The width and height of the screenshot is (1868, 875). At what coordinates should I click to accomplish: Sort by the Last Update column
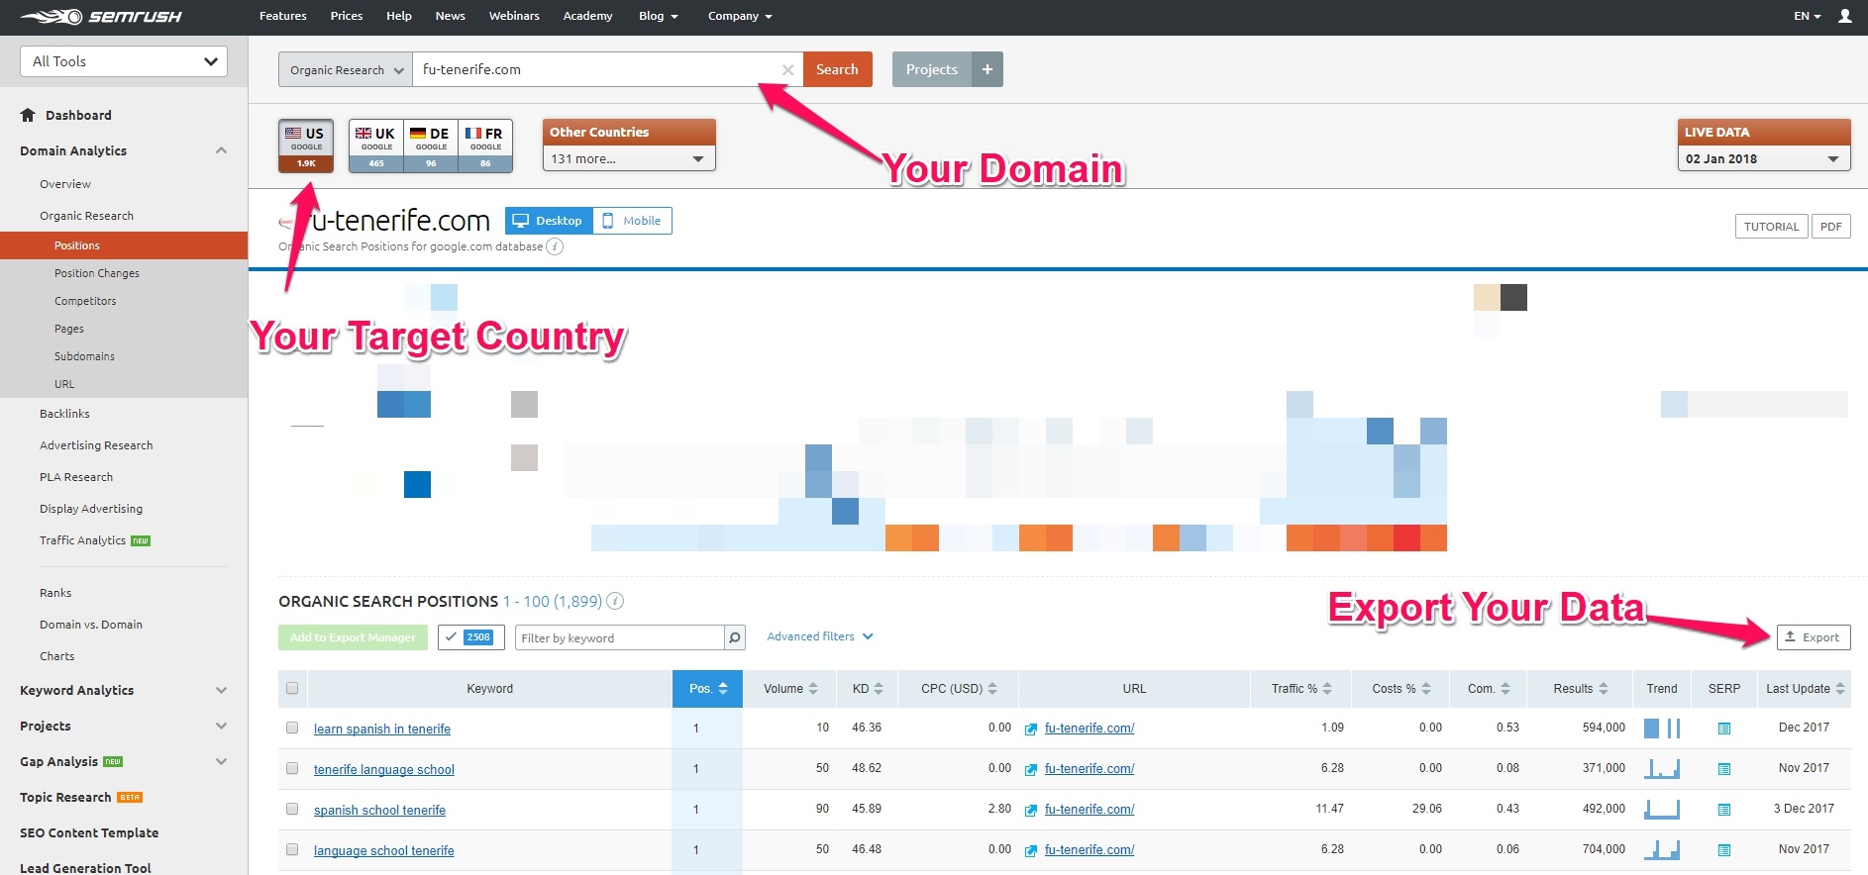pos(1806,689)
